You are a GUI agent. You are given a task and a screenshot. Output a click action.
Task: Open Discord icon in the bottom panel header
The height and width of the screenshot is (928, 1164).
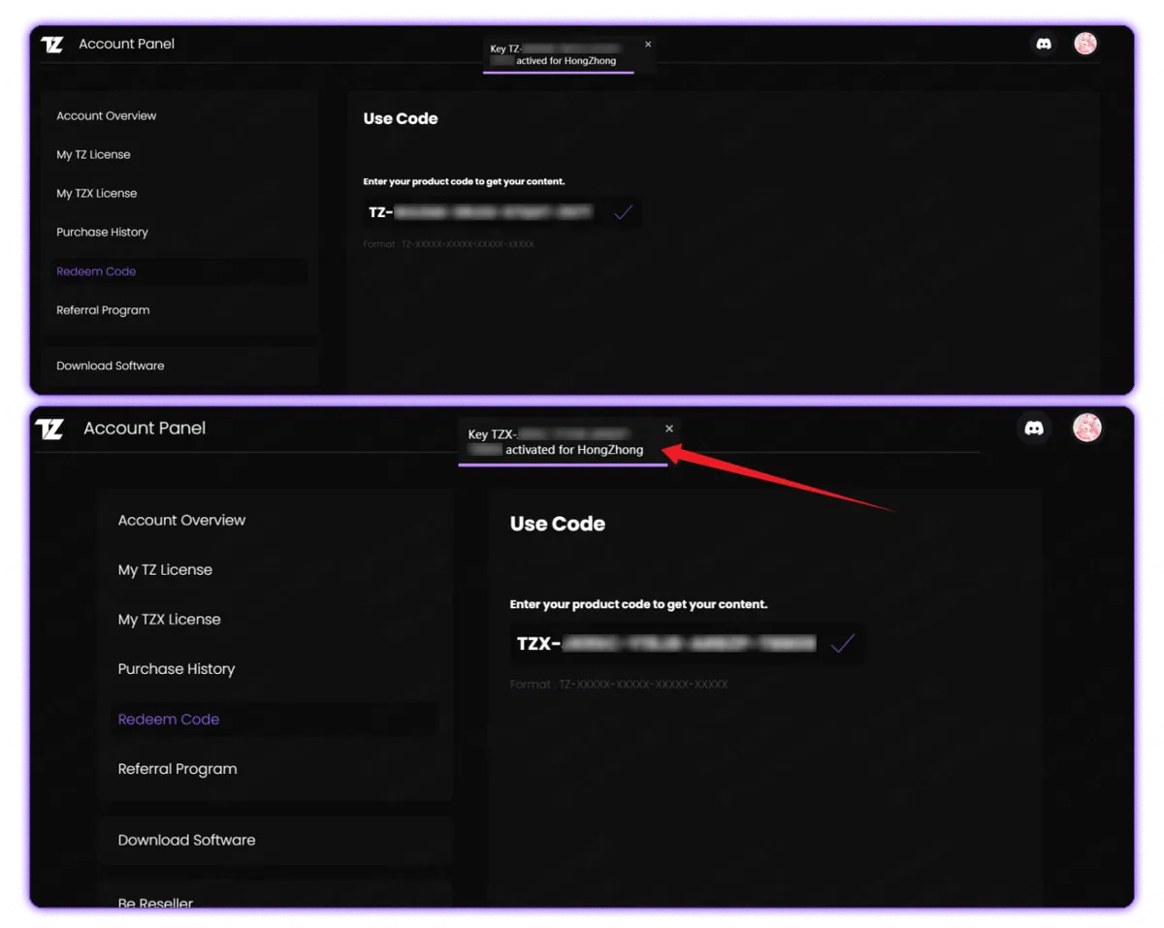tap(1034, 428)
